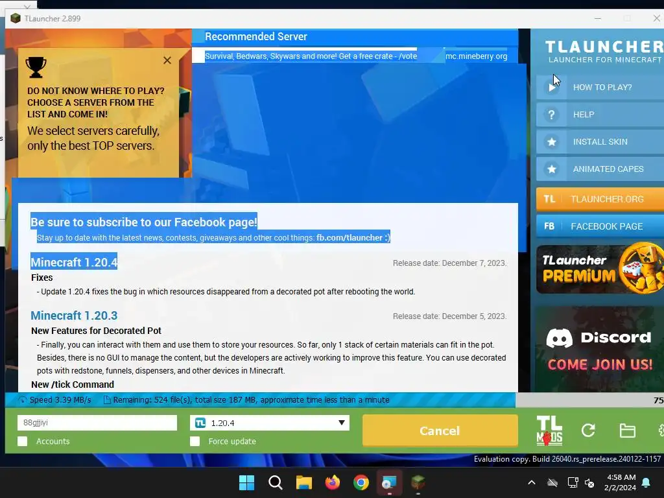664x498 pixels.
Task: Click the Minecraft 1.20.3 heading
Action: (74, 316)
